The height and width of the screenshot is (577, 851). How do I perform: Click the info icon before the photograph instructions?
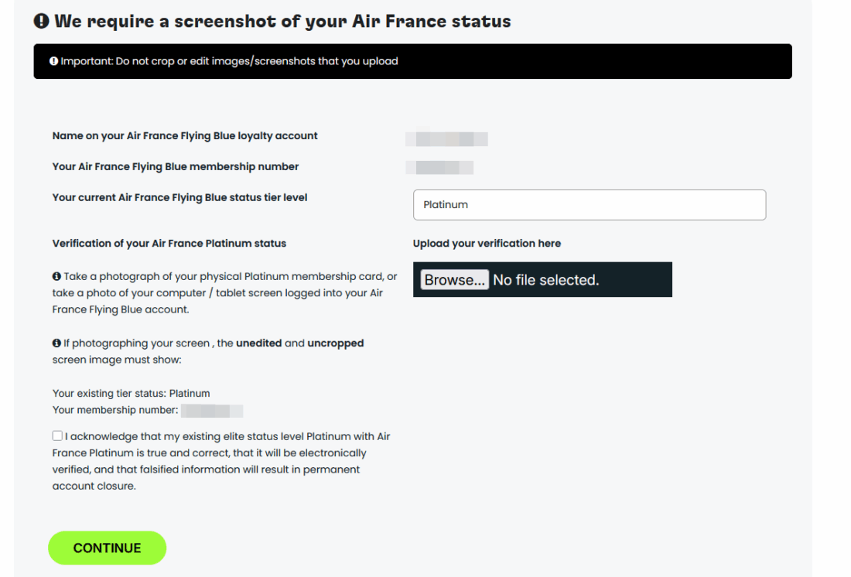pos(56,275)
